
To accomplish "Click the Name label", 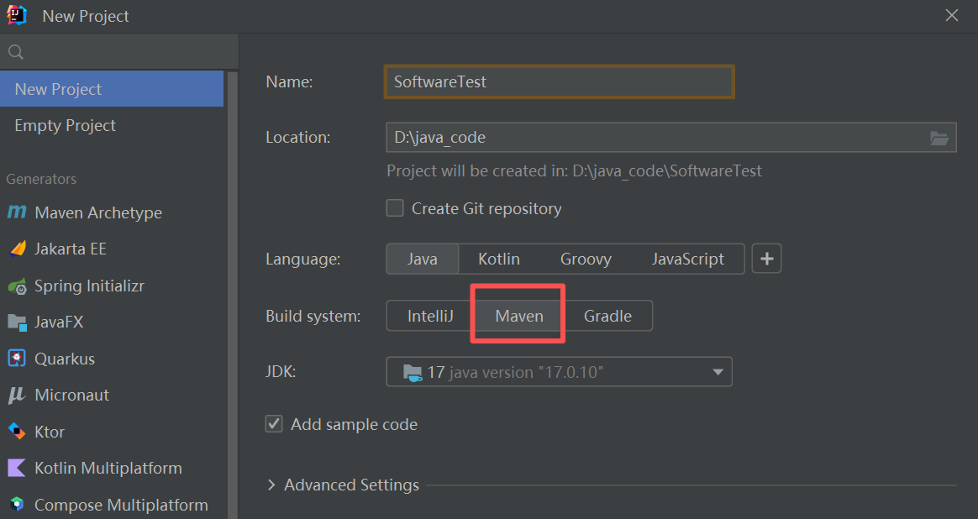I will [x=289, y=81].
